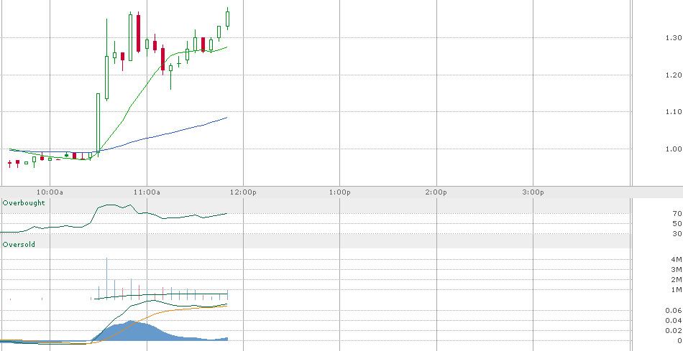Screen dimensions: 683x351
Task: Click the 2M volume axis label
Action: pos(677,280)
